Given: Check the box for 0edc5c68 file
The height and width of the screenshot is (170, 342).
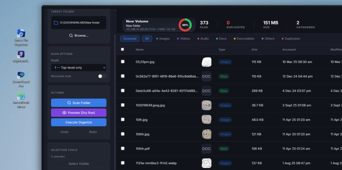Looking at the screenshot, I should 123,90.
